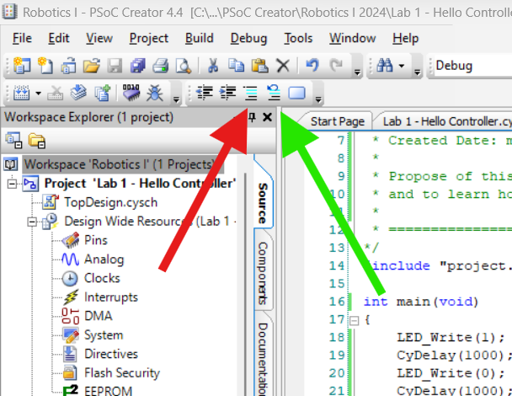Viewport: 512px width, 396px height.
Task: Collapse the Project 'Lab 1 - Hello Controller' node
Action: coord(12,184)
